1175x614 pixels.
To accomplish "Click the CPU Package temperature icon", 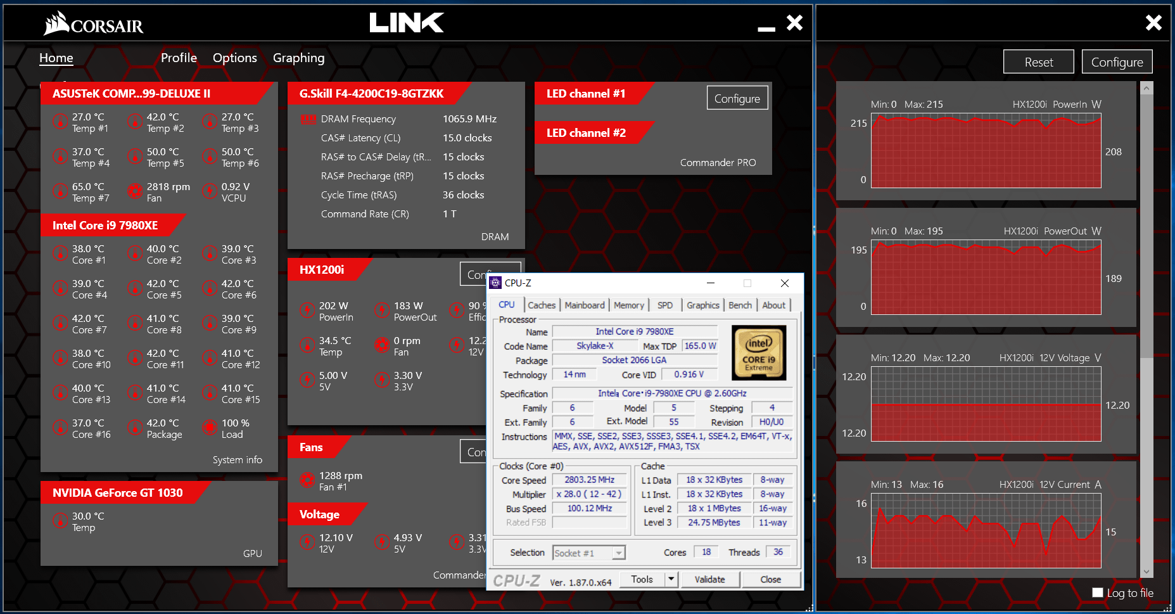I will [135, 427].
